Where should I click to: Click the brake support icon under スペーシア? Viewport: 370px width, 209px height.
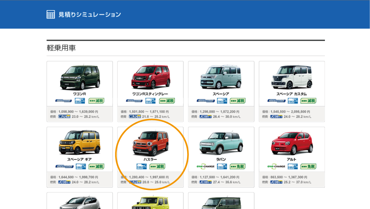click(x=222, y=101)
